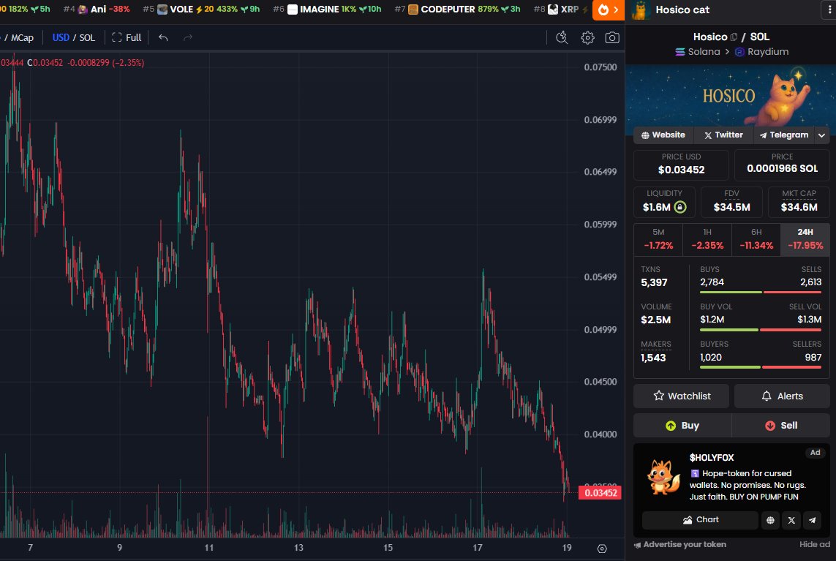Click the buys versus sells ratio bar
Screen dimensions: 836x561
coord(761,293)
